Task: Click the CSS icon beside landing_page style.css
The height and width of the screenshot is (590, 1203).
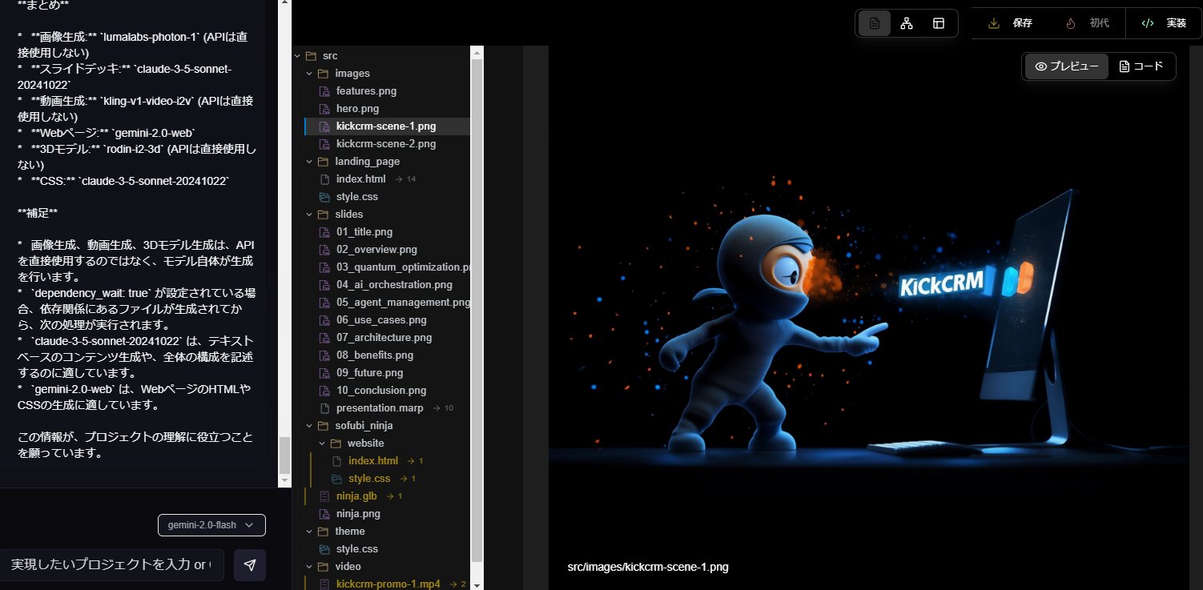Action: click(x=324, y=197)
